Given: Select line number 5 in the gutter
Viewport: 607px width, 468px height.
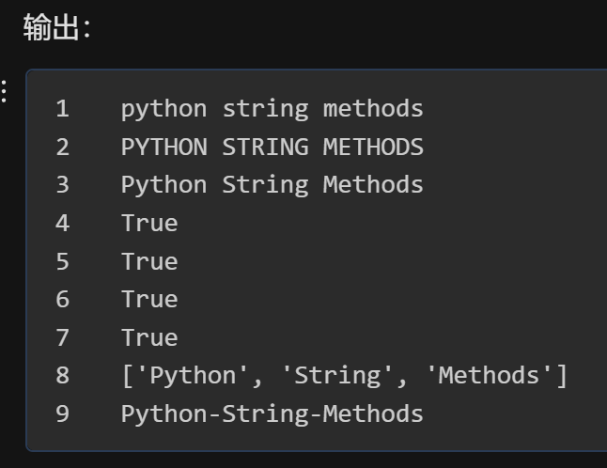Looking at the screenshot, I should 62,261.
